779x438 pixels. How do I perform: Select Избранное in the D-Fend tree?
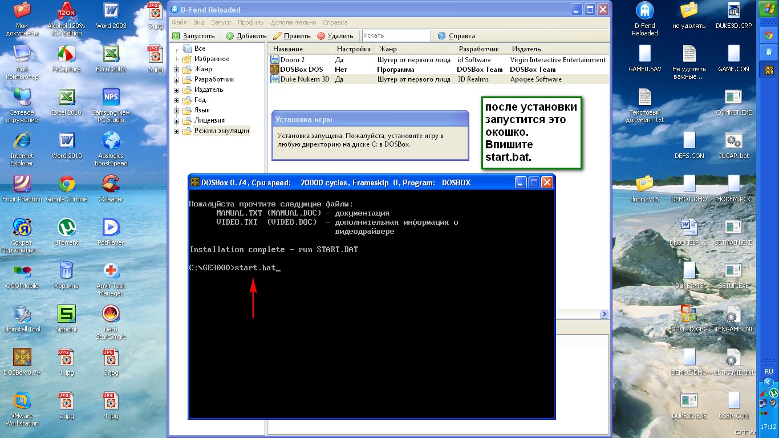pos(212,59)
